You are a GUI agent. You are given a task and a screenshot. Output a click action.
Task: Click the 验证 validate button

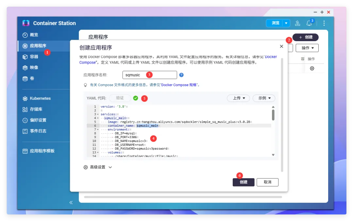[120, 98]
